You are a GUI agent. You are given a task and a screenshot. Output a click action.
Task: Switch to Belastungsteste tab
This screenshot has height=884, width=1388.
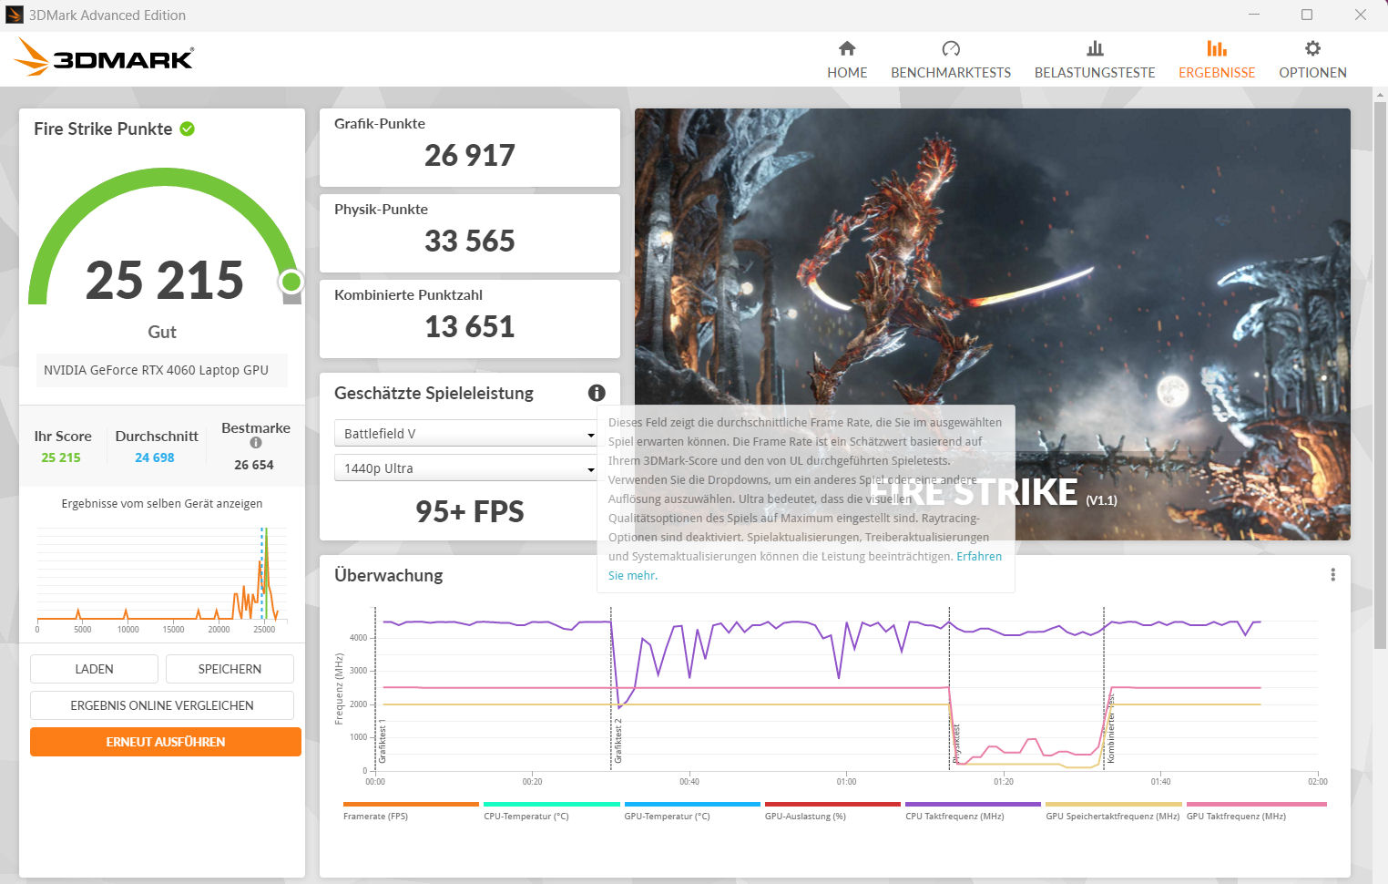[1095, 60]
